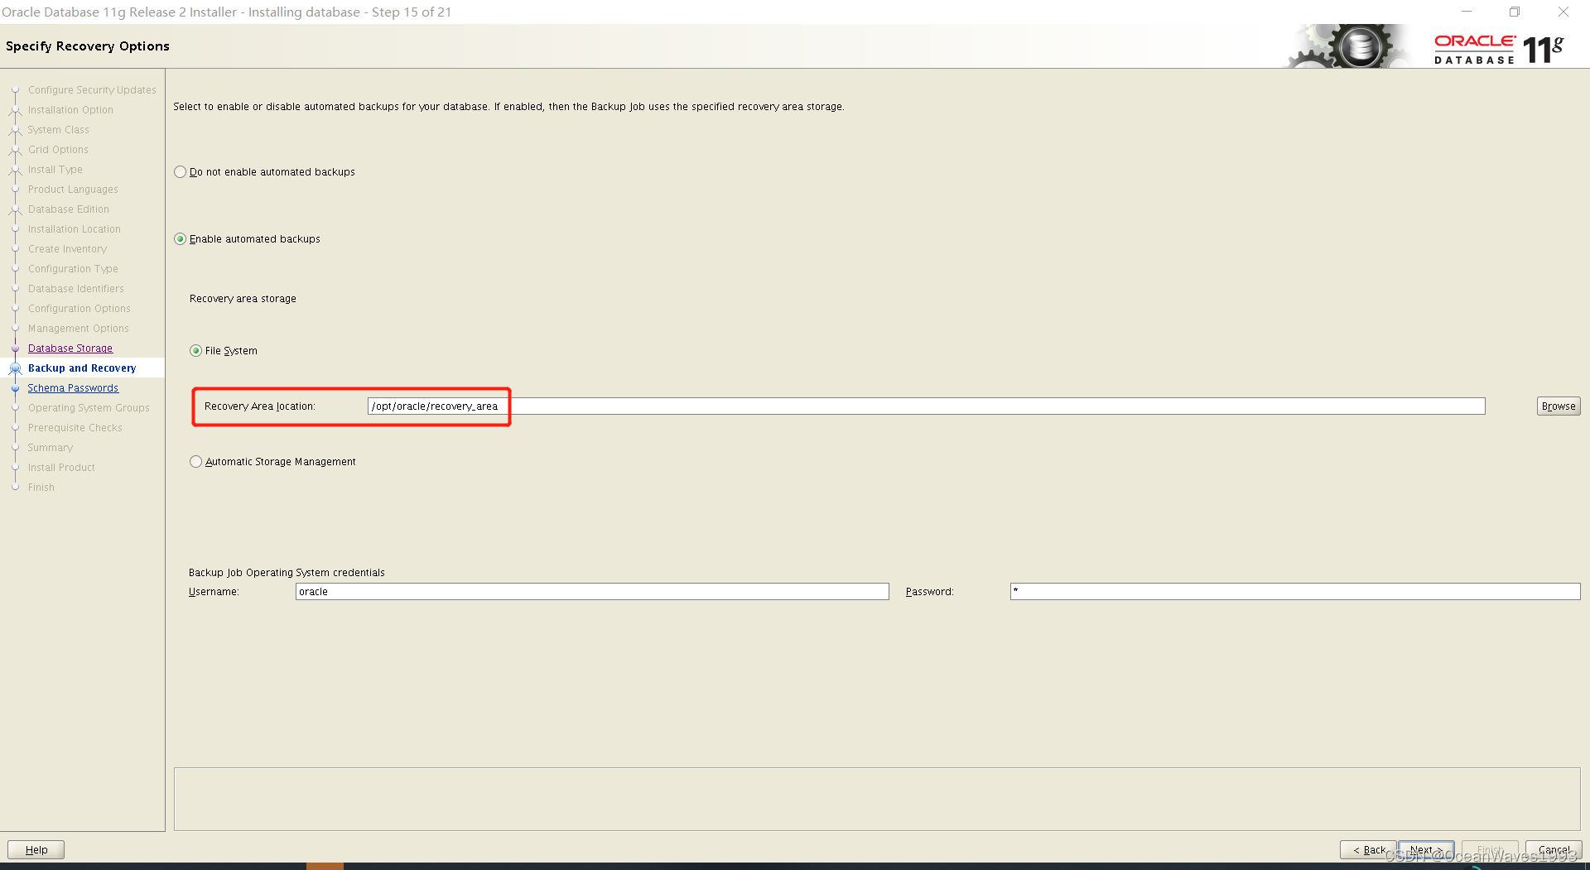Click Install Type step
The width and height of the screenshot is (1590, 870).
[x=55, y=170]
